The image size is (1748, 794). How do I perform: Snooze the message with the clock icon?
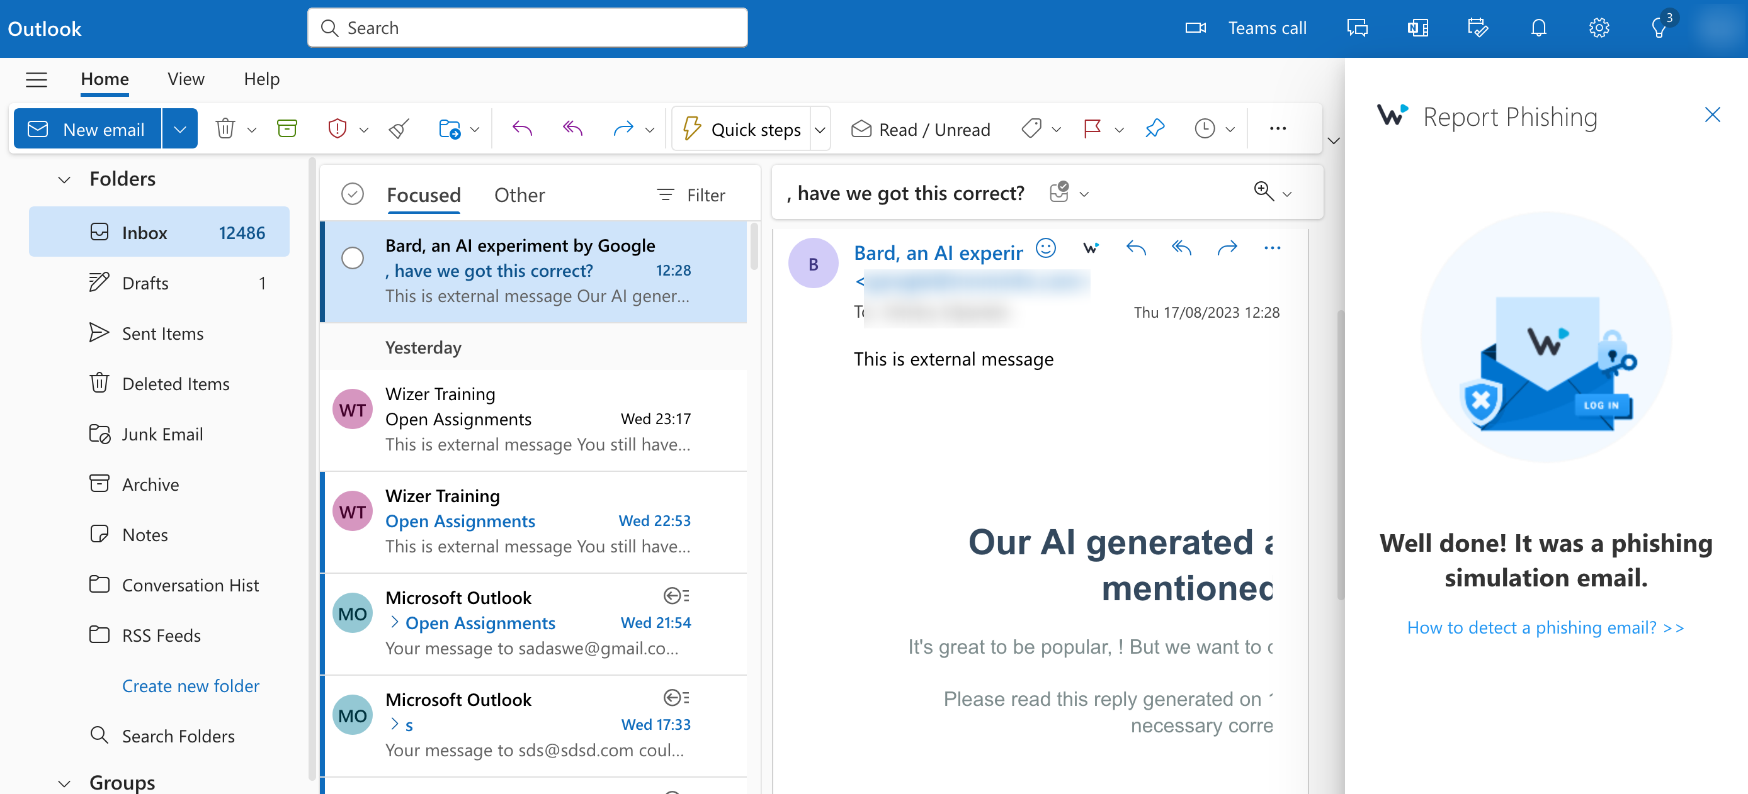pyautogui.click(x=1206, y=128)
